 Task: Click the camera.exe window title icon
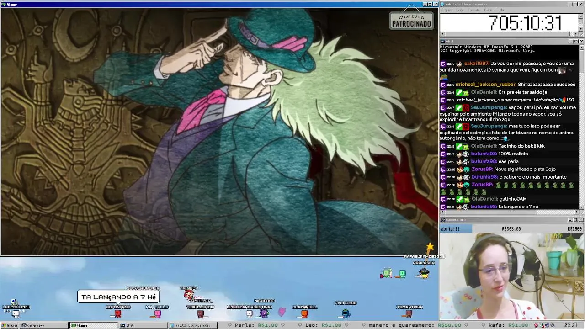click(x=443, y=220)
